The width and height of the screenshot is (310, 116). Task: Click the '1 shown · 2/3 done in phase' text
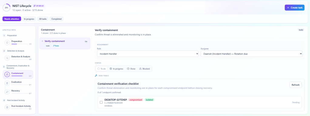[53, 33]
